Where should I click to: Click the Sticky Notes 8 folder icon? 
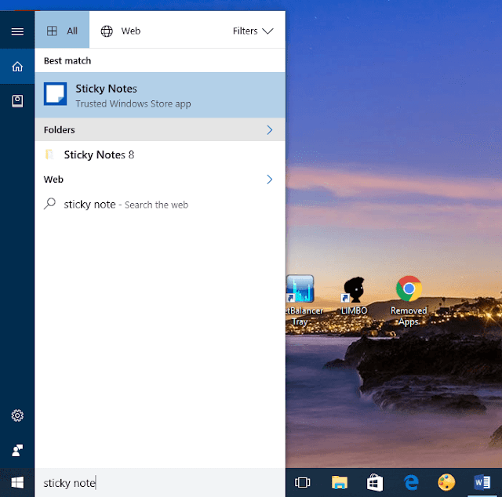click(49, 154)
